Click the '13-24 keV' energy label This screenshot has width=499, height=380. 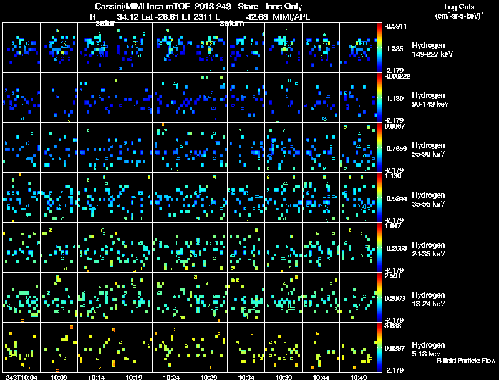[428, 304]
